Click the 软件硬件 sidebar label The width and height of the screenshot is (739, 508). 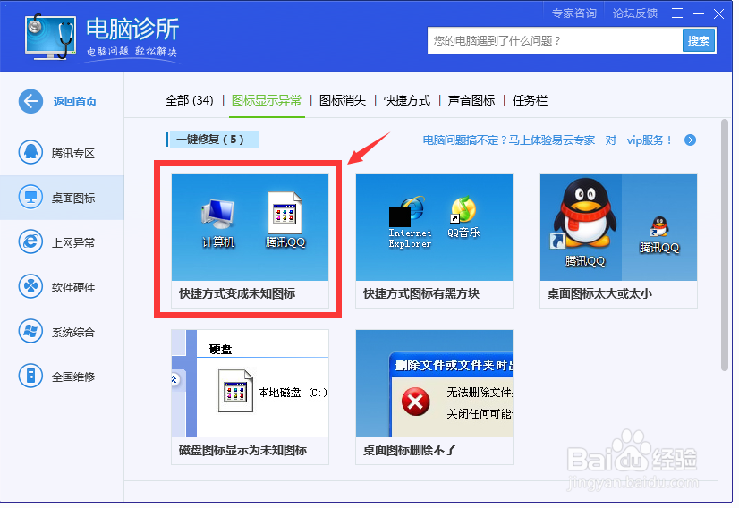73,287
